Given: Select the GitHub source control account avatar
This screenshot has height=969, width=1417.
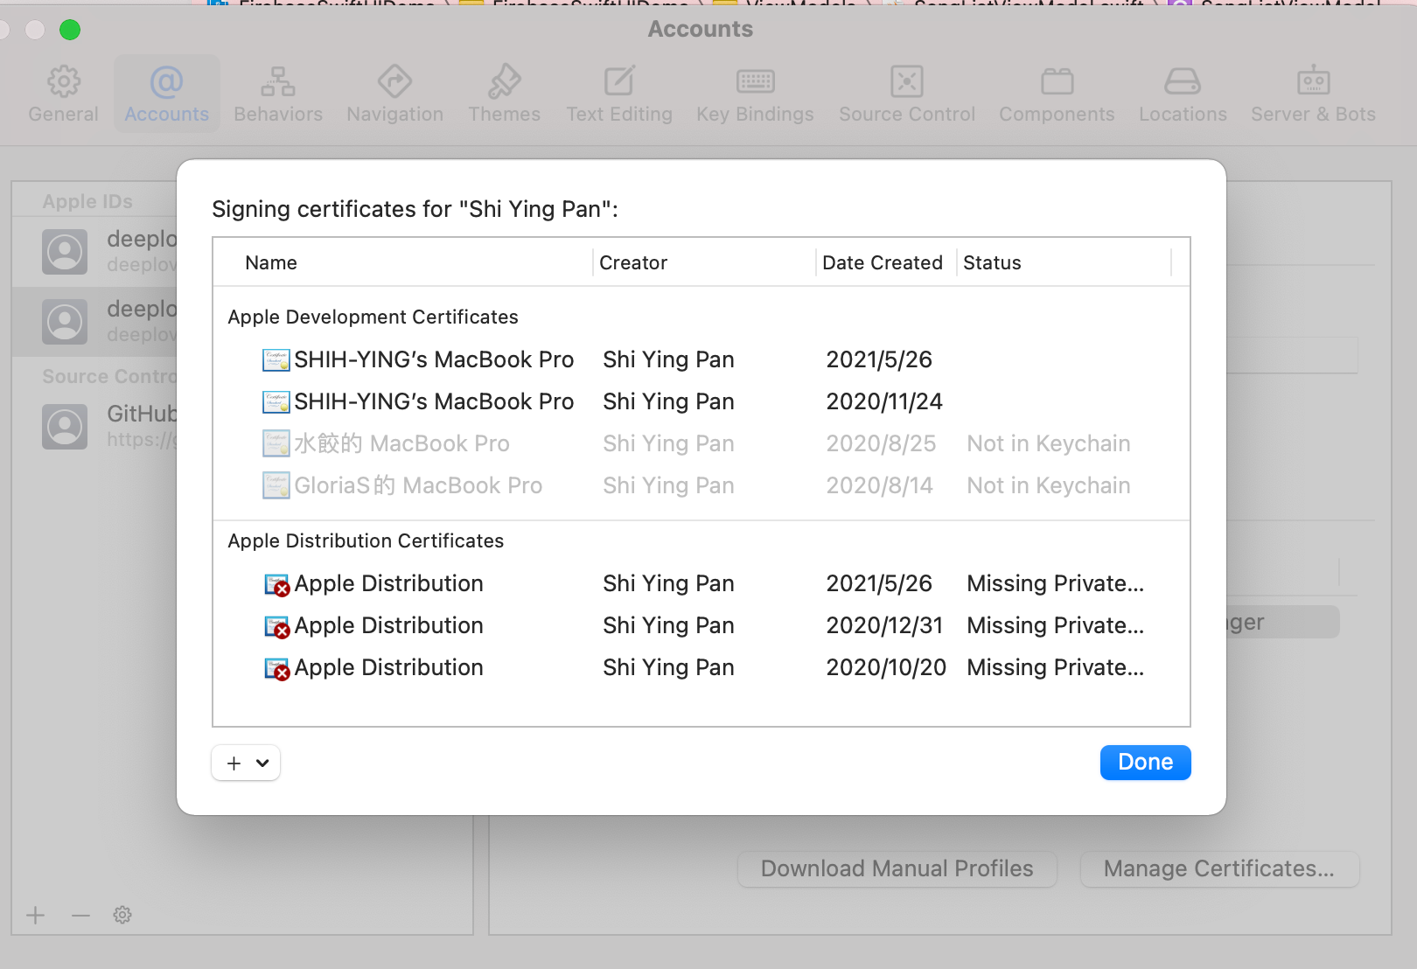Looking at the screenshot, I should click(x=65, y=427).
